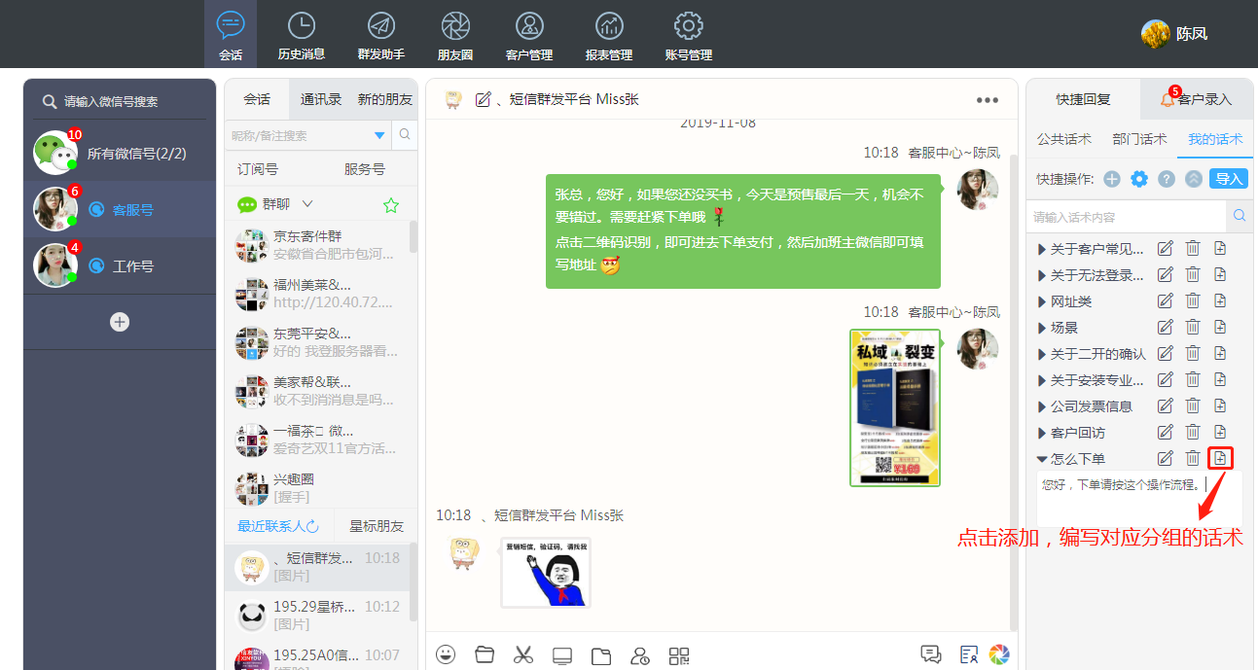The width and height of the screenshot is (1258, 670).
Task: Search scripts with the magnifier button
Action: coord(1240,216)
